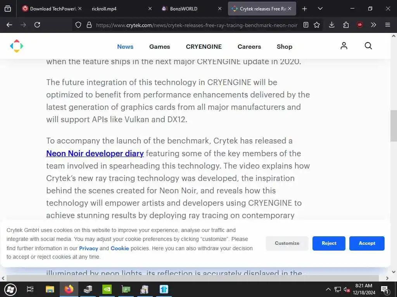Open Task View on the taskbar

[30, 289]
